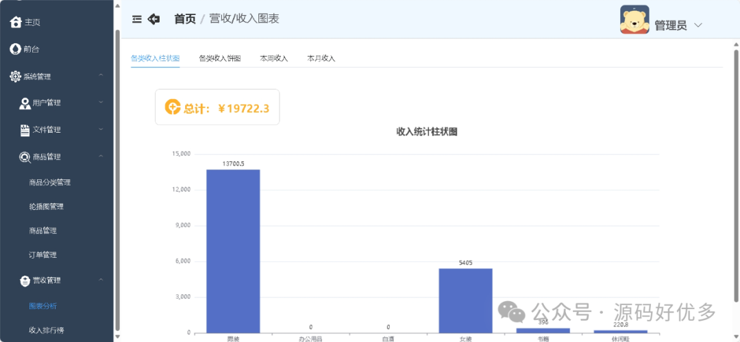Click the file icon beside 文件管理

pos(25,130)
